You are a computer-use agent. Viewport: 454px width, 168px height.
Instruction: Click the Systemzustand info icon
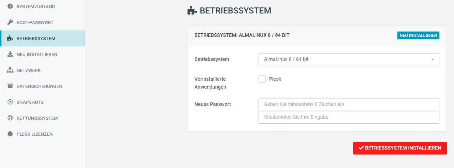(x=10, y=6)
